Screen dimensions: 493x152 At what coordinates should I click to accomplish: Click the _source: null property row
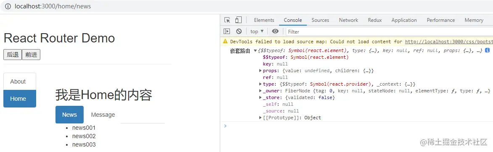coord(280,111)
